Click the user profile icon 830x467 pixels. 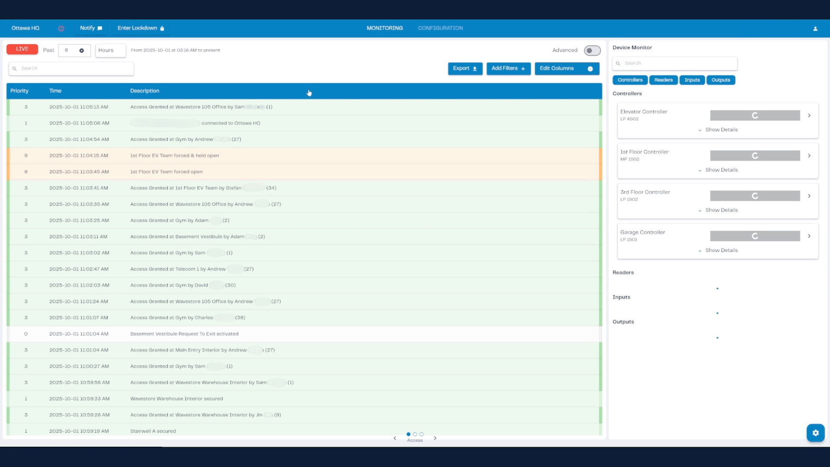pos(815,29)
